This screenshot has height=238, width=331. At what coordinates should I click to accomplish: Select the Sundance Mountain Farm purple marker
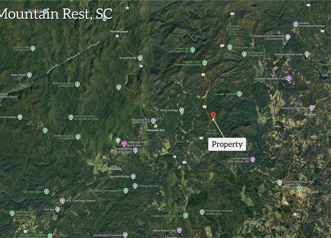tap(289, 78)
